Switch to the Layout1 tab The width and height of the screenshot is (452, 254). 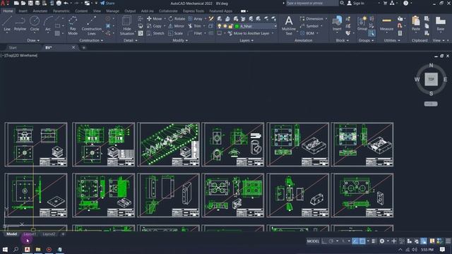point(30,234)
